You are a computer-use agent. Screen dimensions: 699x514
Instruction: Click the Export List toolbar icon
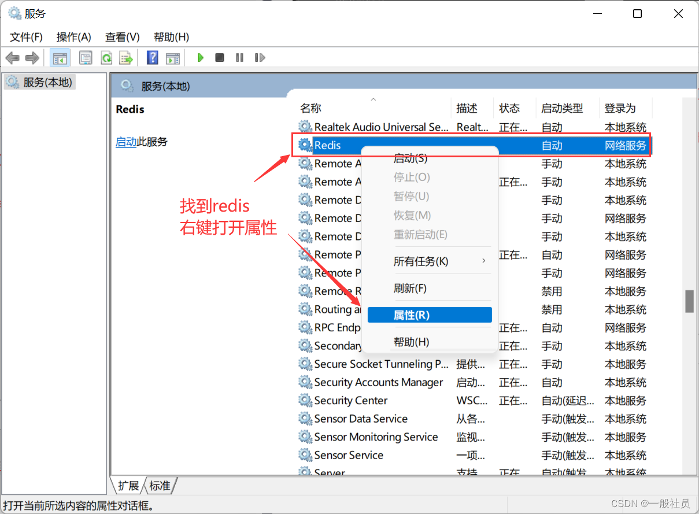126,58
